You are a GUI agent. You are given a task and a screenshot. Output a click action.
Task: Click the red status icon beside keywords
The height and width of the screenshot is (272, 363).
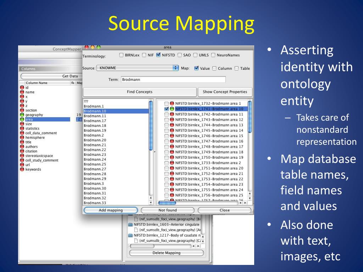coord(22,169)
